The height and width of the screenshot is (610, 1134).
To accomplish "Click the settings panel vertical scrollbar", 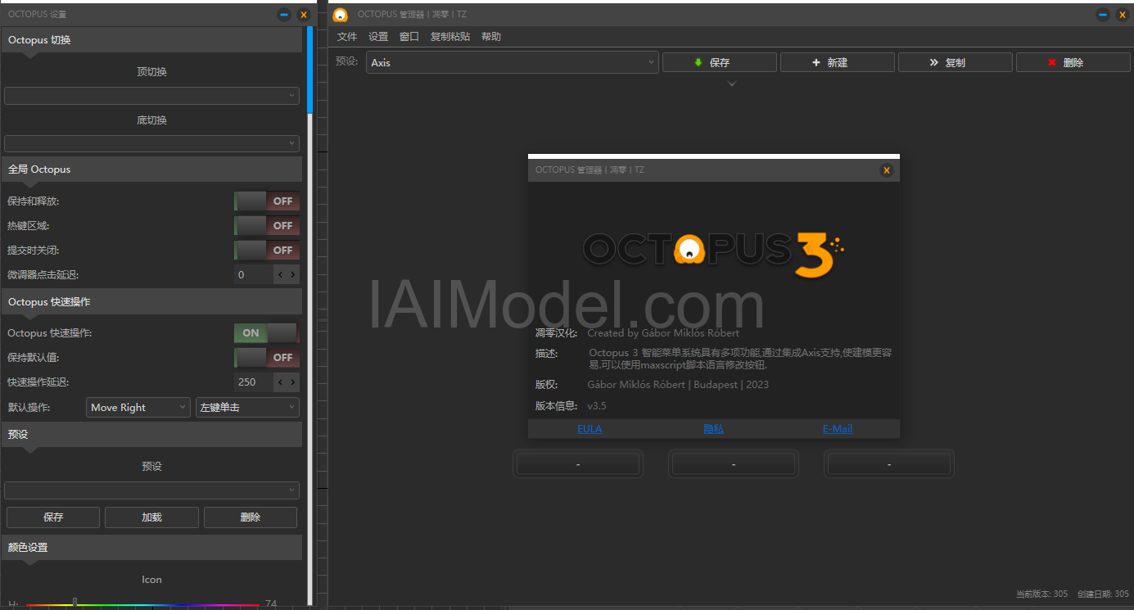I will [309, 70].
